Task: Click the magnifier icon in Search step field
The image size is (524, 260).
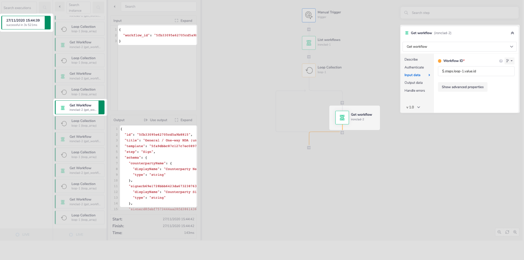Action: (406, 13)
